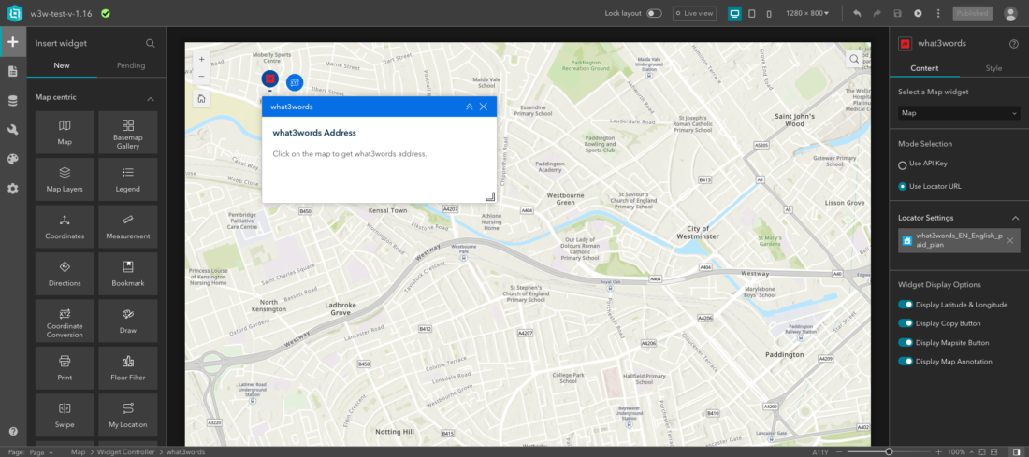Image resolution: width=1029 pixels, height=457 pixels.
Task: Zoom out on the map
Action: pyautogui.click(x=201, y=76)
